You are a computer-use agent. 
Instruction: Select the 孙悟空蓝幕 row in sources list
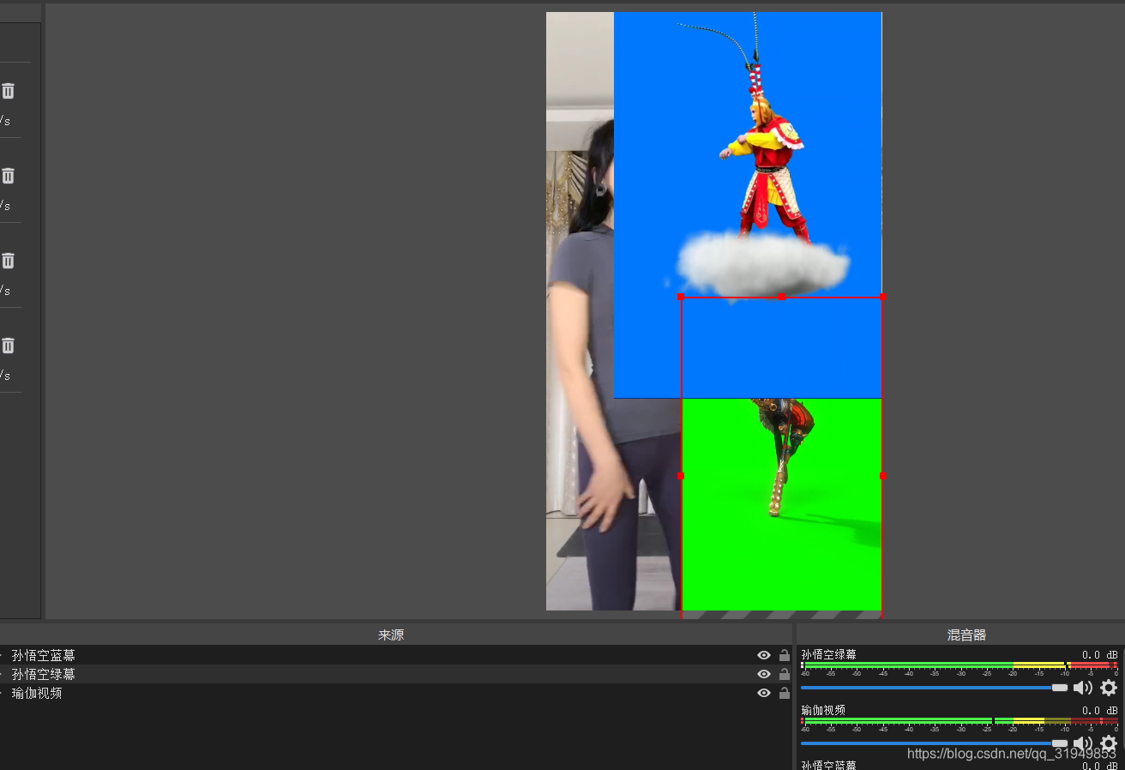(394, 655)
